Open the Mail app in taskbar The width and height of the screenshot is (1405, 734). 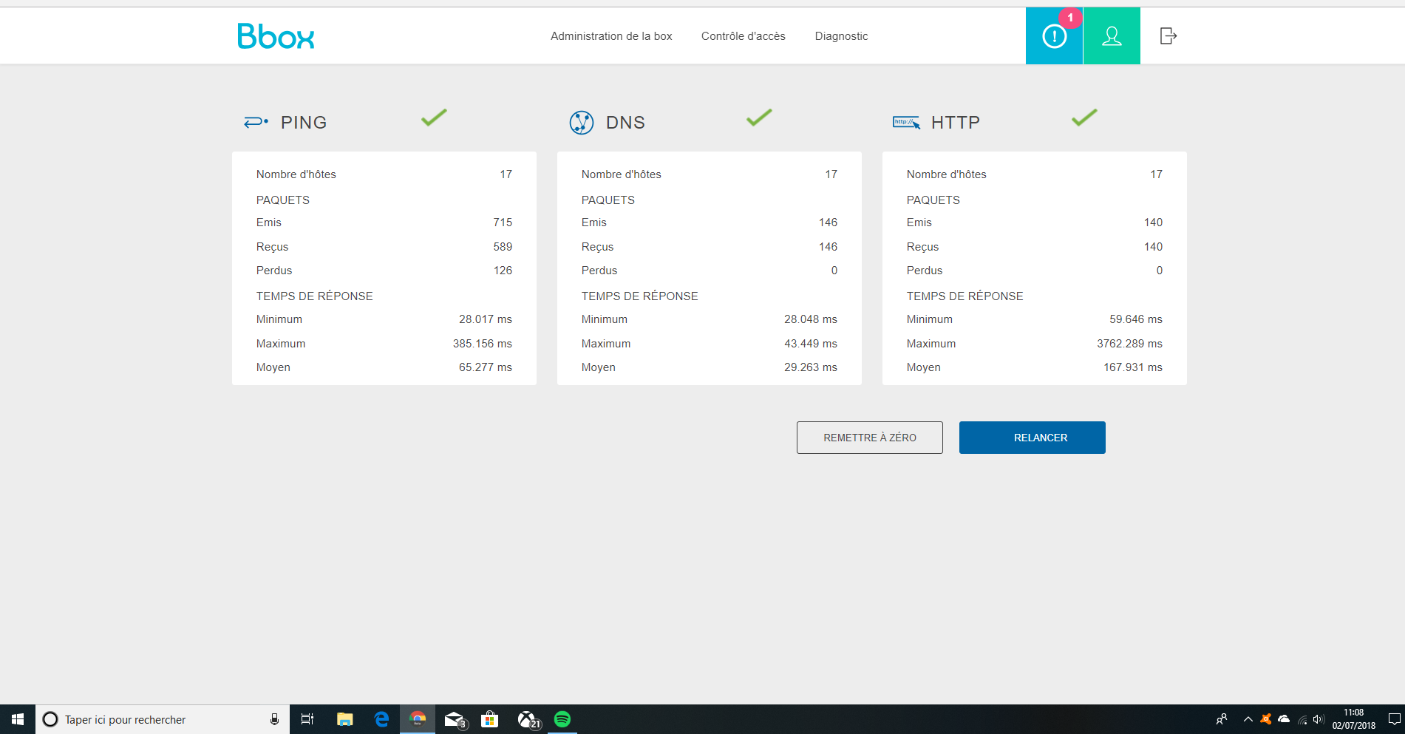tap(455, 719)
